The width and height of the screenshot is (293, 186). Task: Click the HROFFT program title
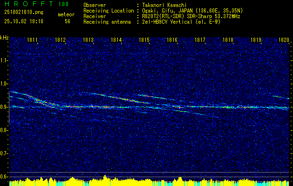(28, 4)
